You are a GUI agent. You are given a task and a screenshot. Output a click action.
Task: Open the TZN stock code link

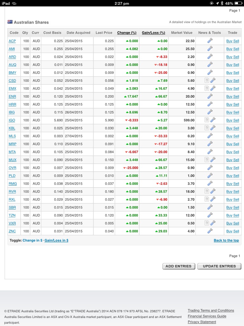click(x=12, y=216)
